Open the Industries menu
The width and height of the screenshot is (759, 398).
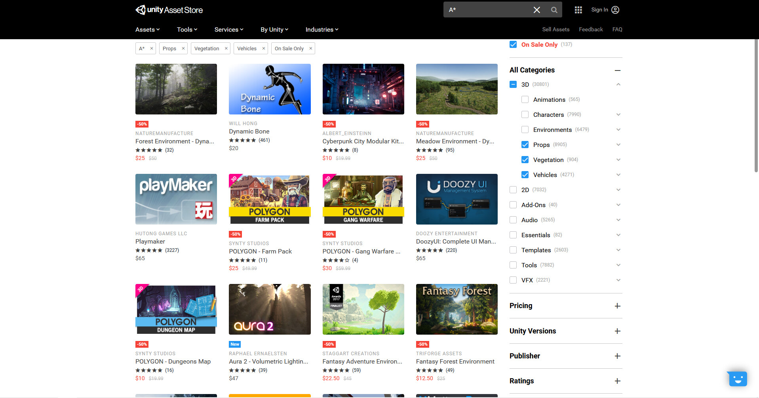pyautogui.click(x=322, y=30)
